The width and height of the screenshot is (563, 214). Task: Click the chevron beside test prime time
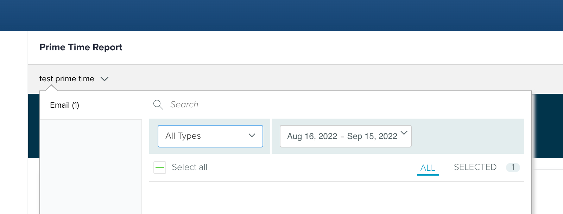click(105, 79)
